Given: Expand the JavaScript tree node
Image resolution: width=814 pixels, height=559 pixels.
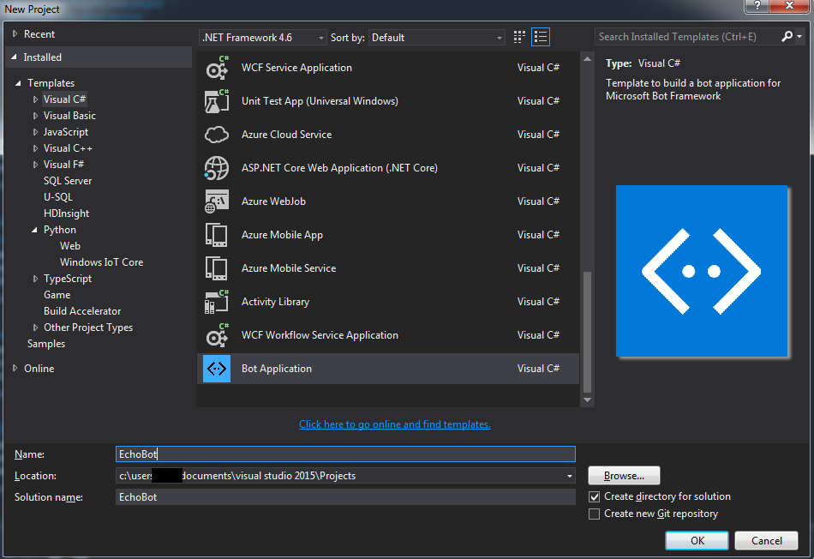Looking at the screenshot, I should point(35,132).
